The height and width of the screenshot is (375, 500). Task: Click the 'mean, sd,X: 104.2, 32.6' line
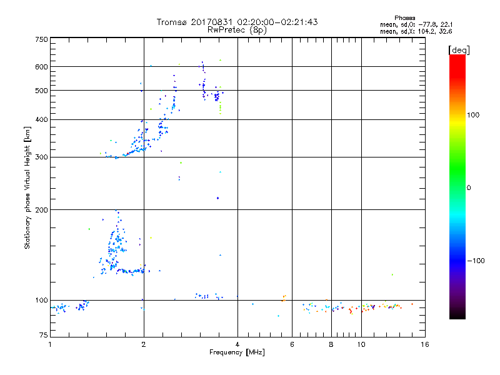click(x=416, y=31)
